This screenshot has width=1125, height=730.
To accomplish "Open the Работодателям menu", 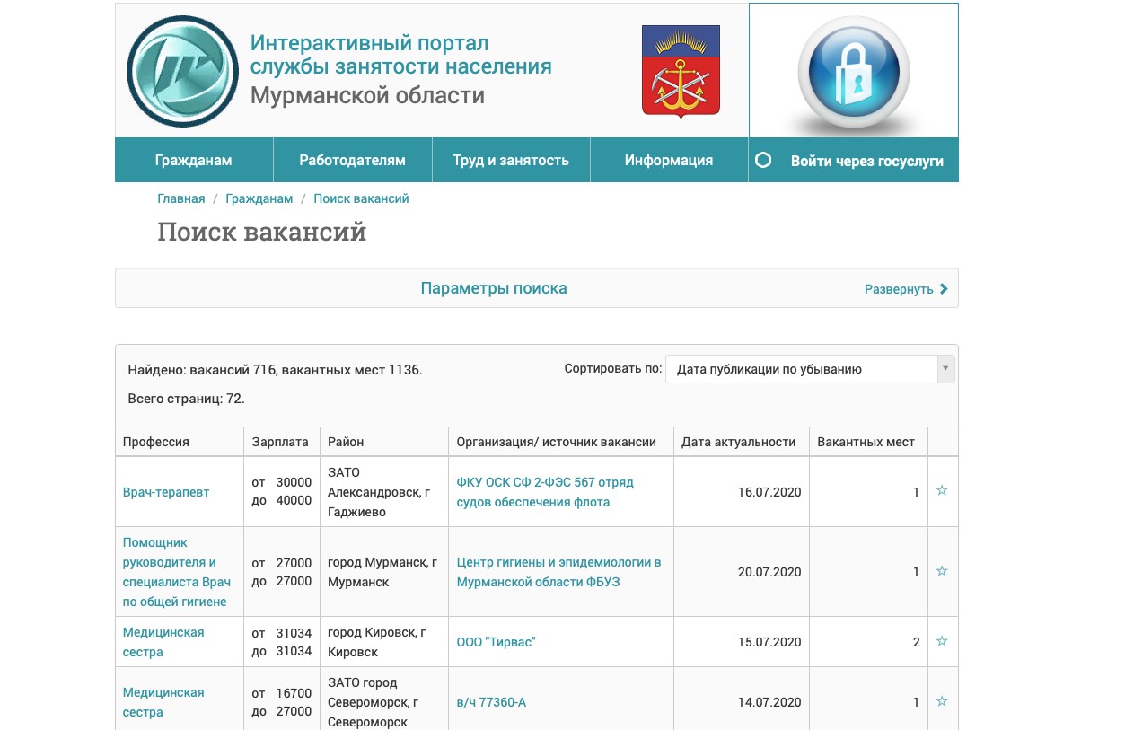I will (353, 160).
